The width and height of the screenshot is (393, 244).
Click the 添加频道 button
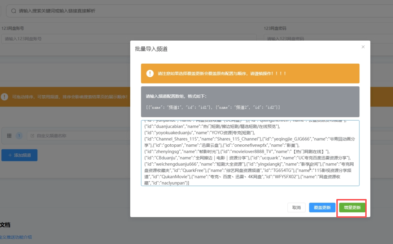[19, 155]
